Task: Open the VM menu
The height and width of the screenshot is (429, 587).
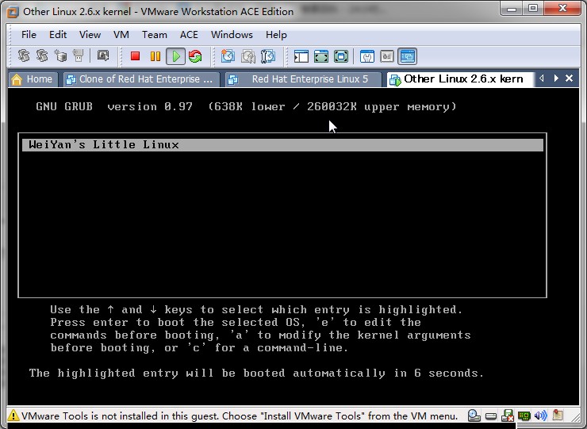Action: 121,35
